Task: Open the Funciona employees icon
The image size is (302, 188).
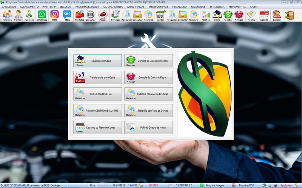Action: click(x=29, y=15)
